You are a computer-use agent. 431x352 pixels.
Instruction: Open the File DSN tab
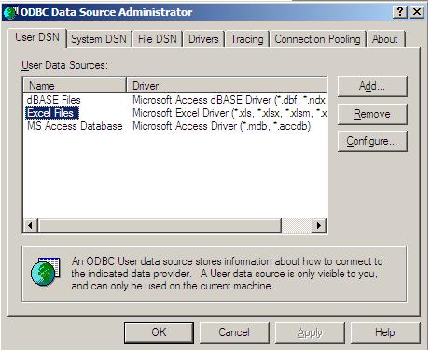click(x=158, y=39)
